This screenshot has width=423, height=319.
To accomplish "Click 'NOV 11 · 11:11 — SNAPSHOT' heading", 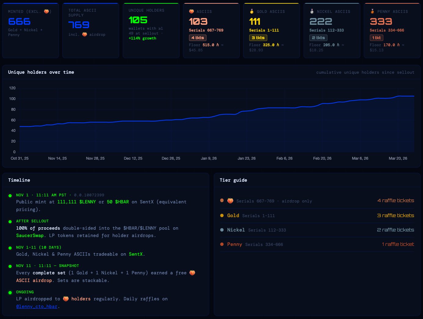I will (x=48, y=266).
